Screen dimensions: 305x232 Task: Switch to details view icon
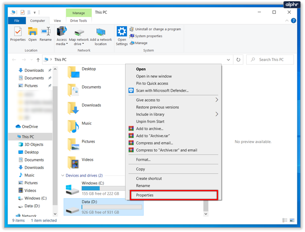tap(285, 220)
